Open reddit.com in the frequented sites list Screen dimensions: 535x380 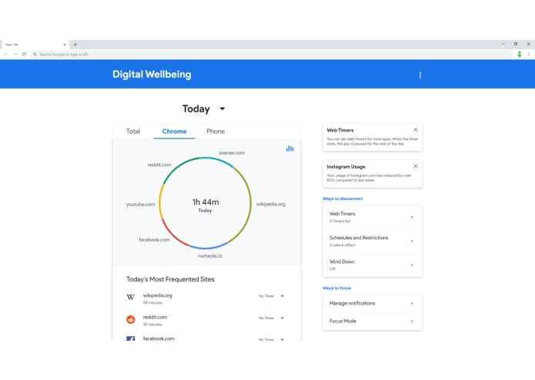[155, 317]
